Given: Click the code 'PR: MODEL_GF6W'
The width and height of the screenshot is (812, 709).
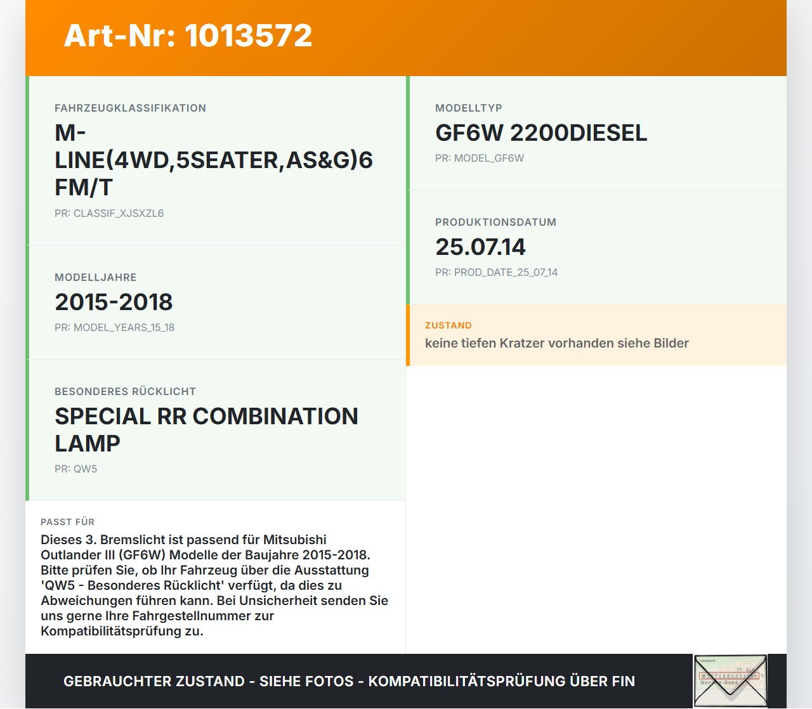Looking at the screenshot, I should click(x=480, y=158).
